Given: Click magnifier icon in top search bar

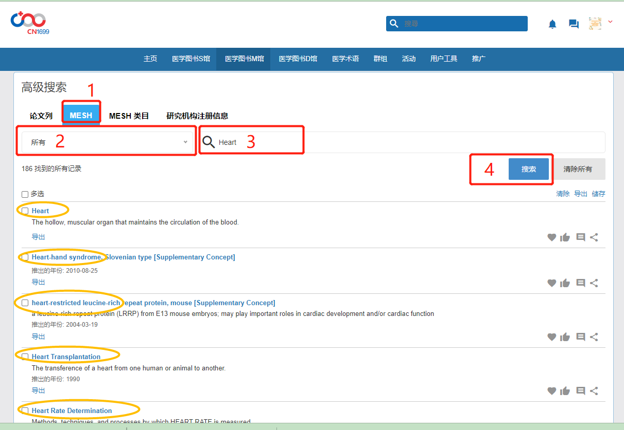Looking at the screenshot, I should pos(394,24).
